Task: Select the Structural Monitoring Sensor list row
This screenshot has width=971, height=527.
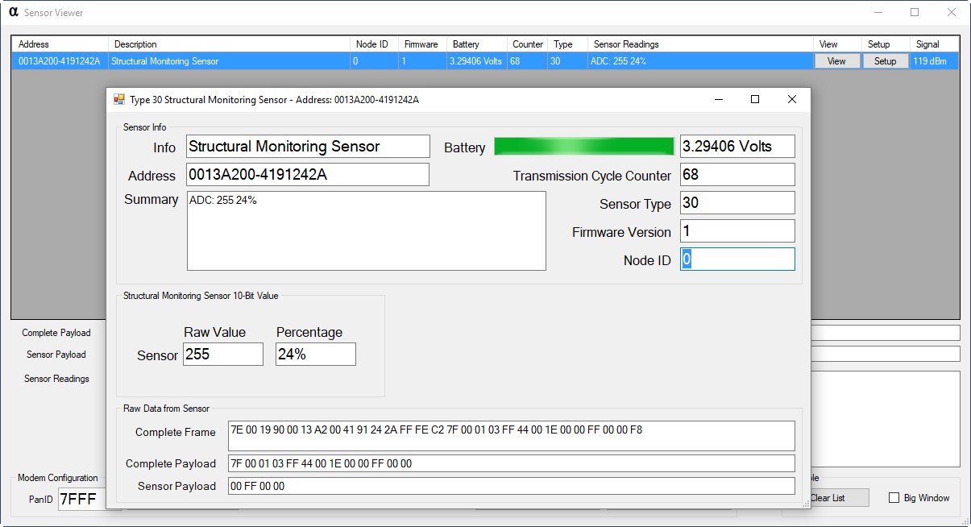Action: coord(485,61)
